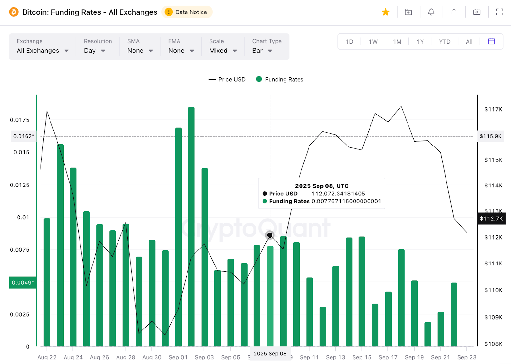Take a chart snapshot with camera icon
The height and width of the screenshot is (364, 511).
(x=477, y=12)
